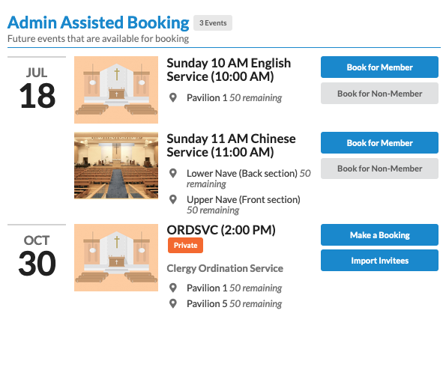Click the orange Private badge
Viewport: 446px width, 379px height.
[x=185, y=245]
